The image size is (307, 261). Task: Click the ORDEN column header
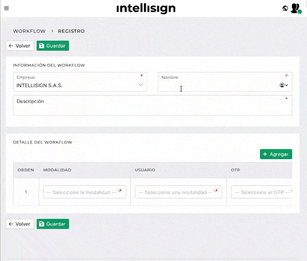point(26,170)
